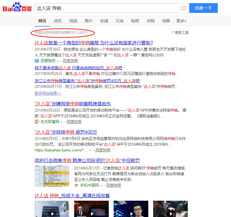Open 百度快照 for the baijiahao result
Viewport: 231px width, 217px height.
pyautogui.click(x=103, y=150)
